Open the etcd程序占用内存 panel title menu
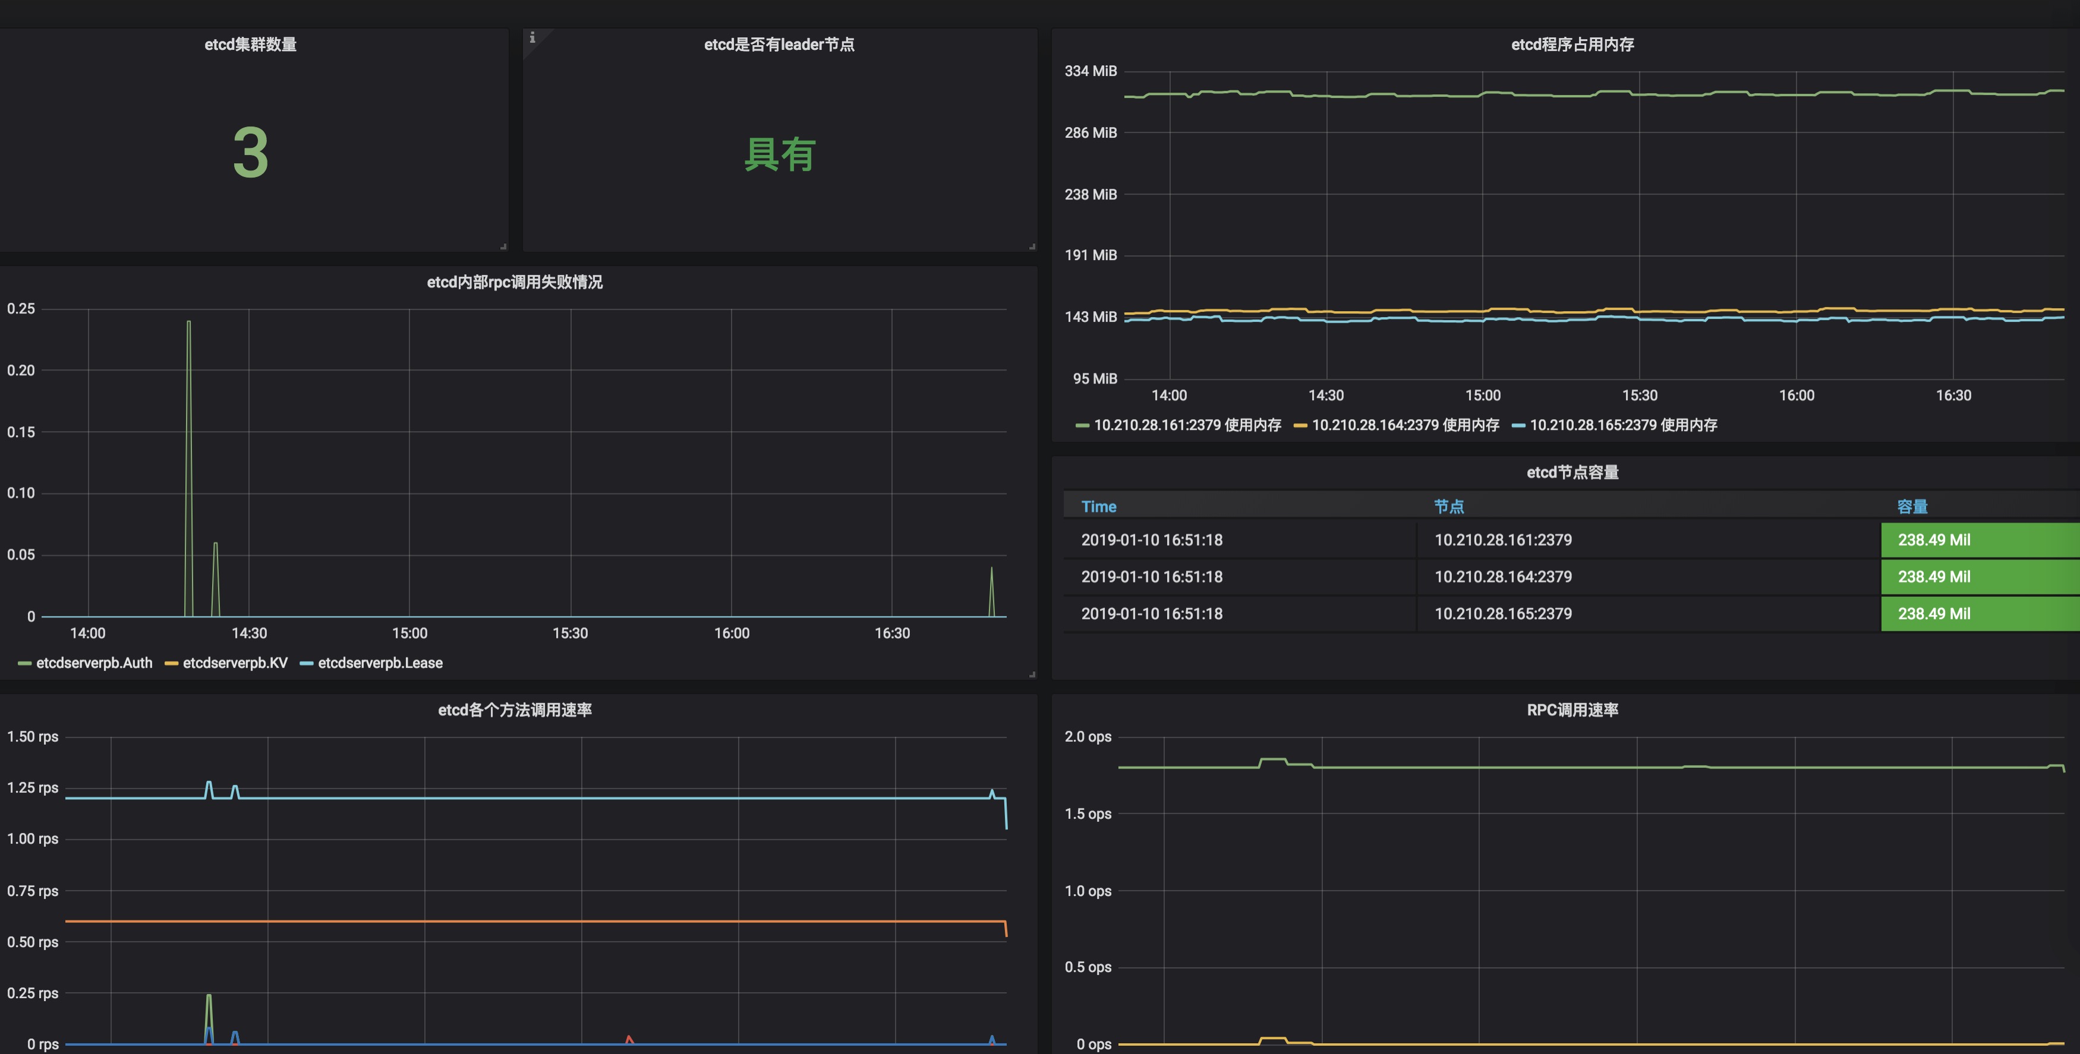Screen dimensions: 2080x1054 point(1572,45)
